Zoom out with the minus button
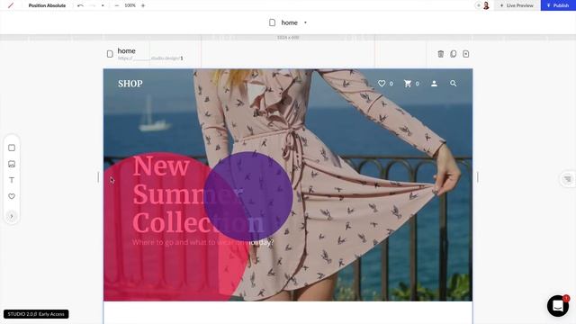 (117, 5)
